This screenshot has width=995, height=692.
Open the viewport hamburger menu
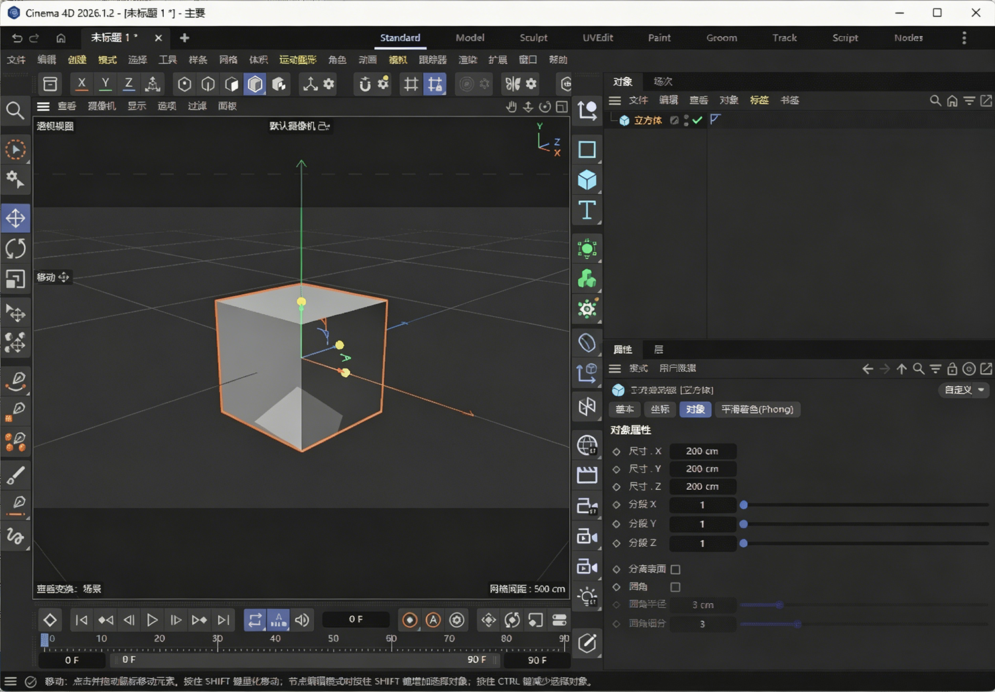click(44, 106)
